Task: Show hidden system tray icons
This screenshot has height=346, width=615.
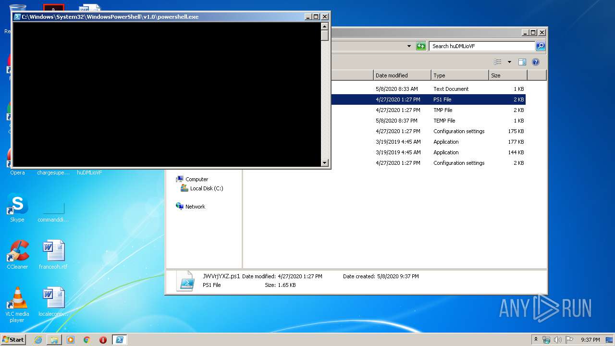Action: [536, 340]
